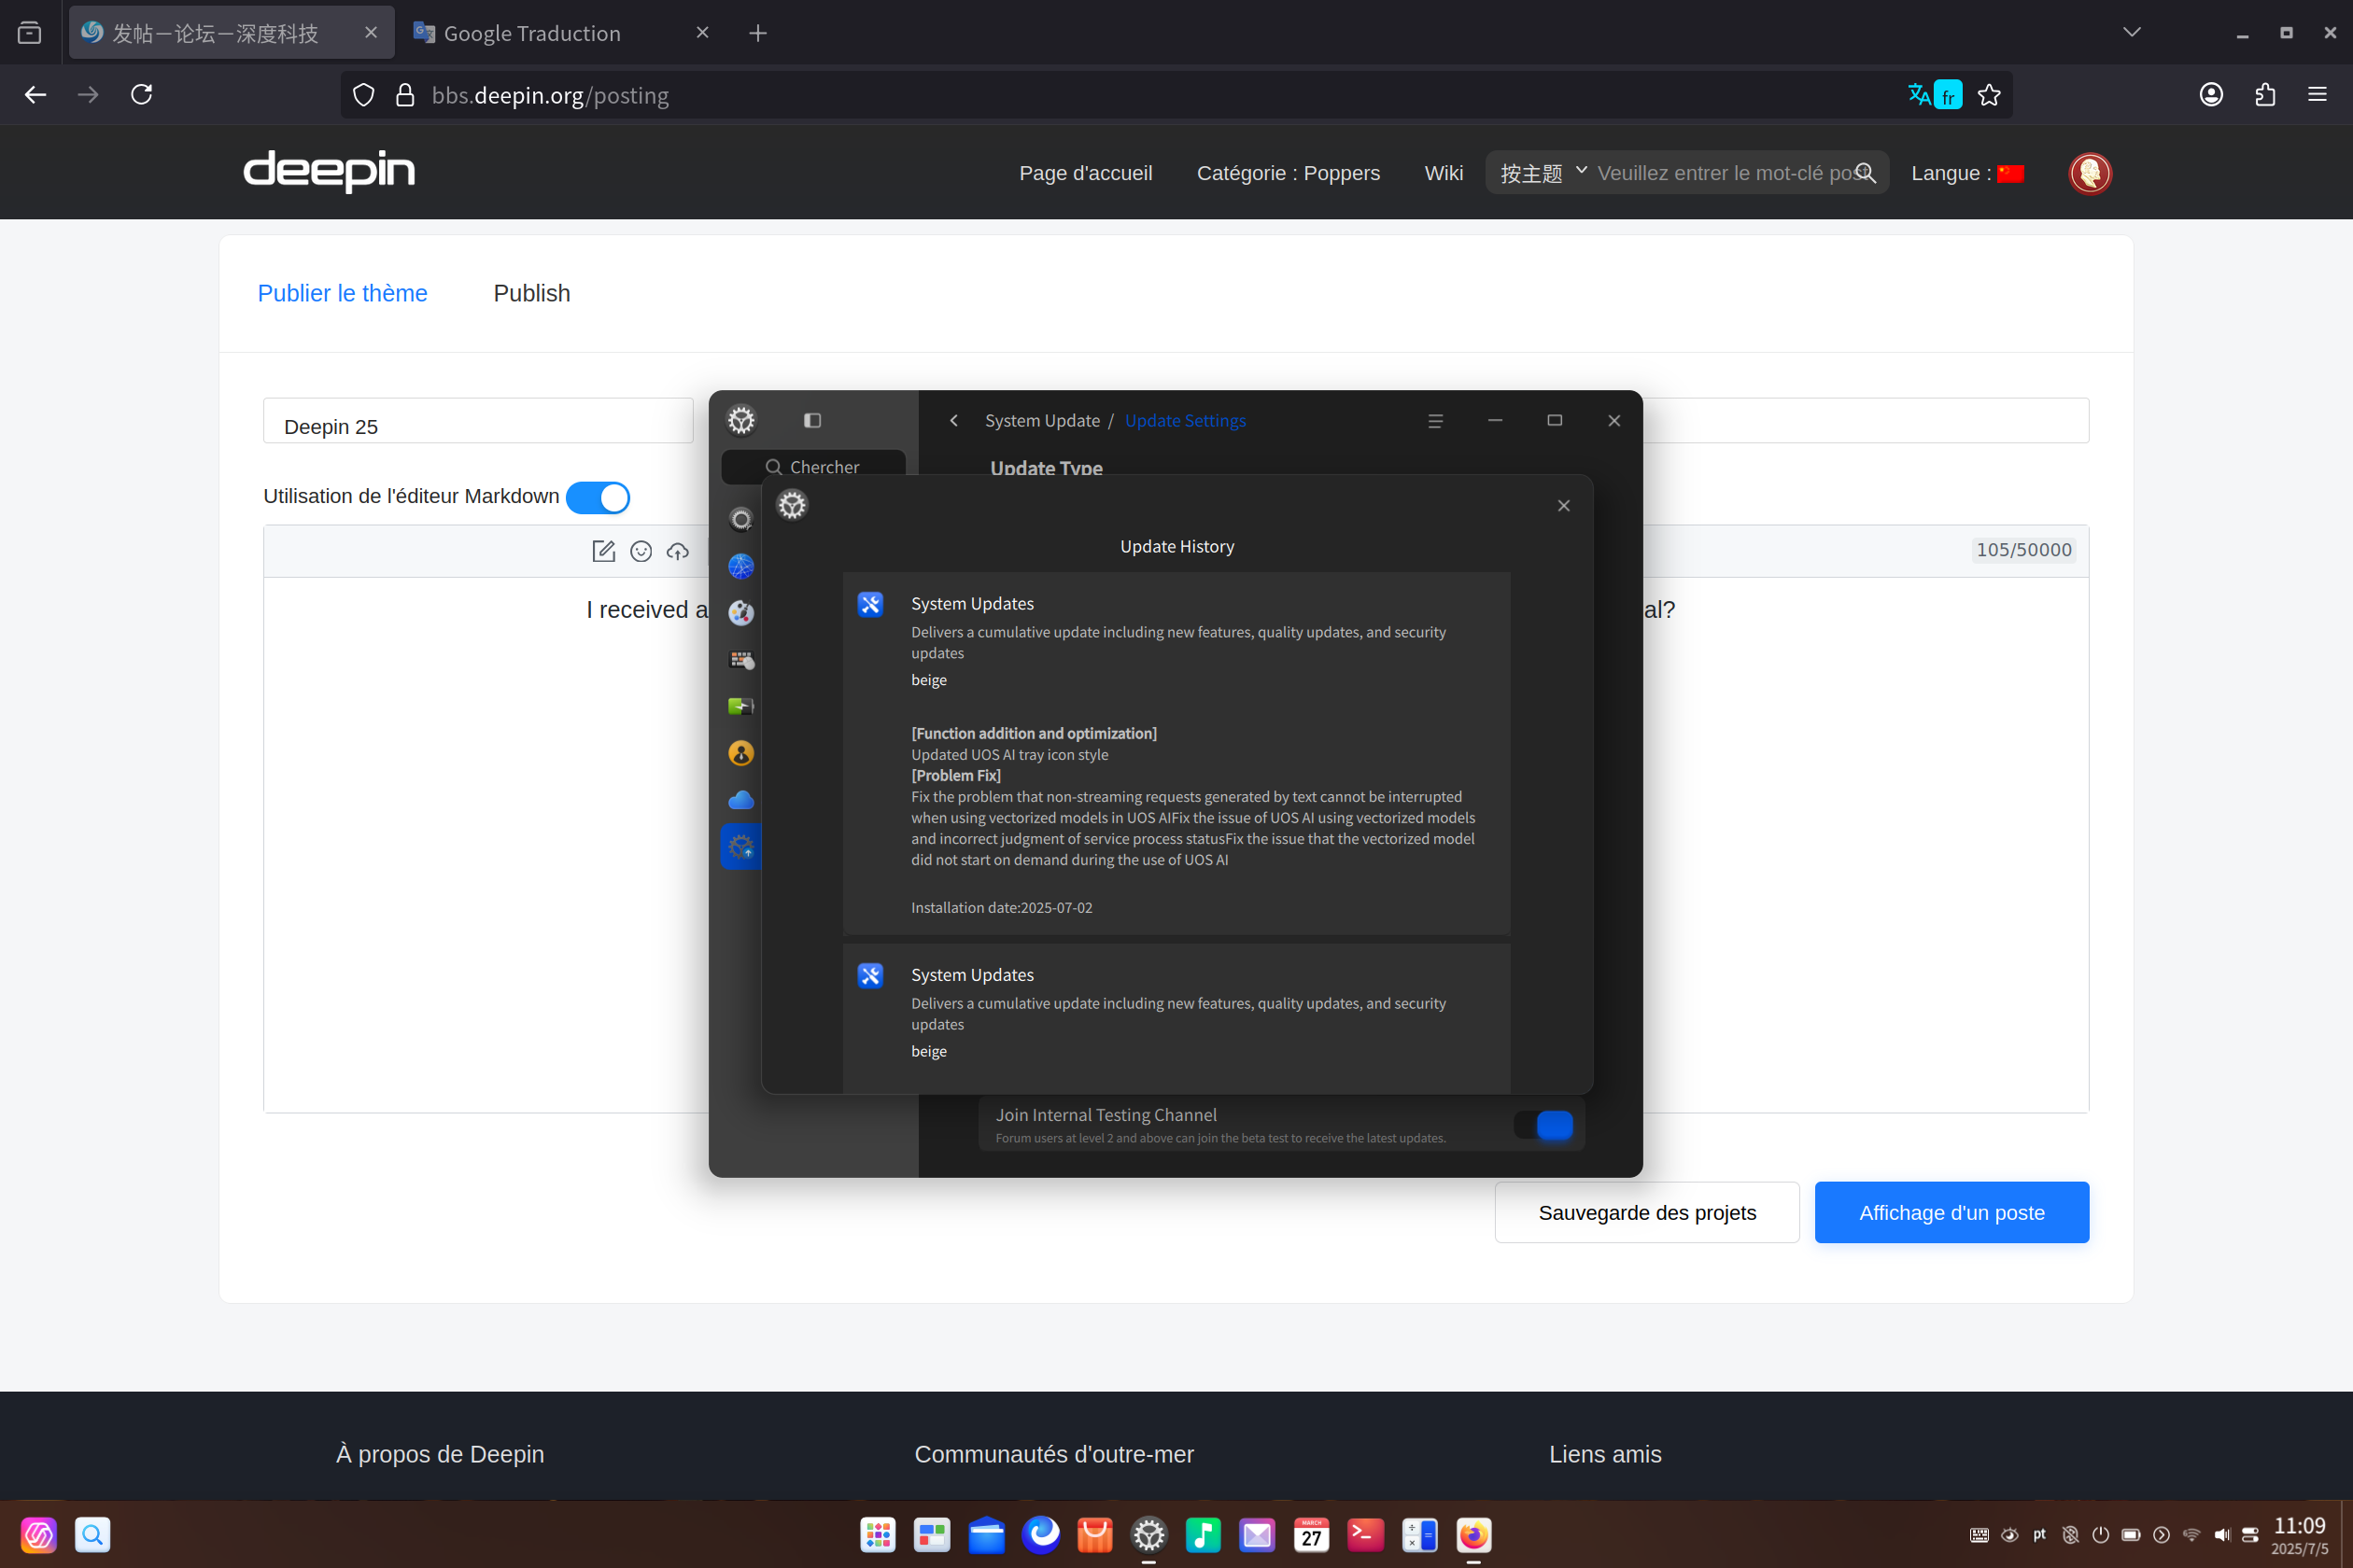Click Affichage d'un poste button

pos(1951,1212)
